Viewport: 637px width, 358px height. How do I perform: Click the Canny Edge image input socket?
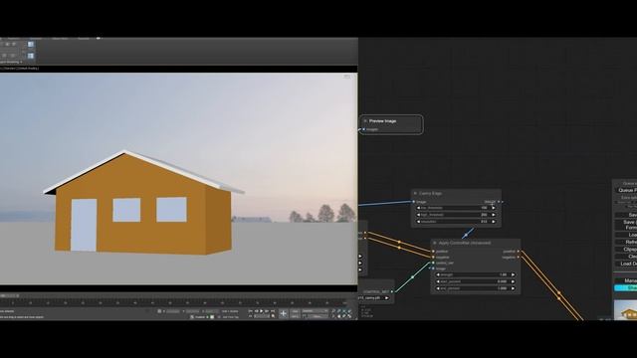414,202
